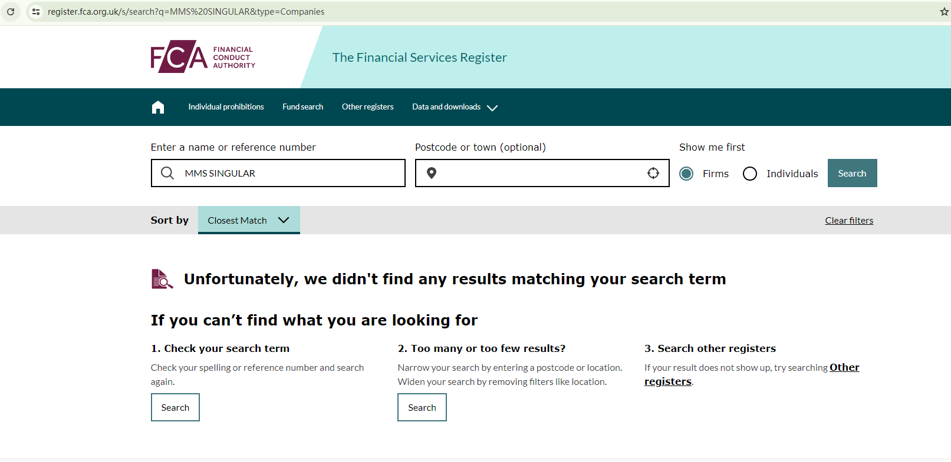951x462 pixels.
Task: Bookmark this page with the star icon
Action: (x=944, y=12)
